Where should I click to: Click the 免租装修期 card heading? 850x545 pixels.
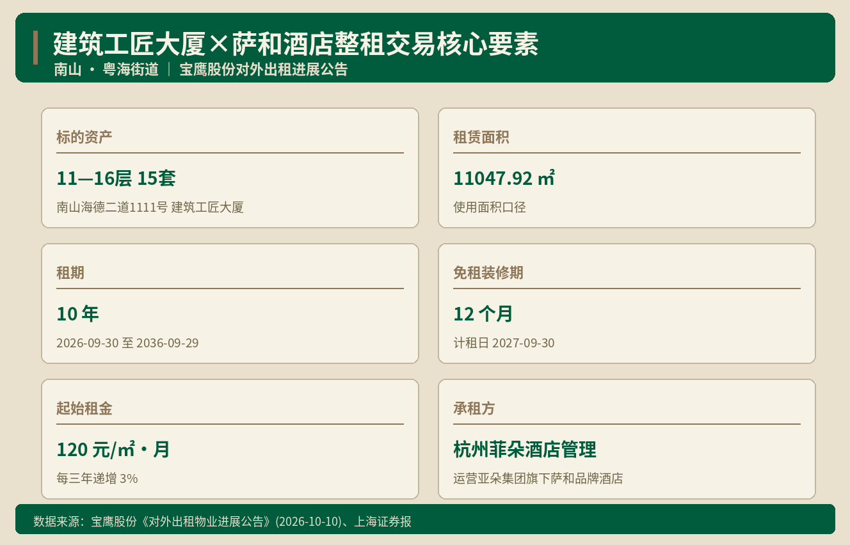click(488, 272)
